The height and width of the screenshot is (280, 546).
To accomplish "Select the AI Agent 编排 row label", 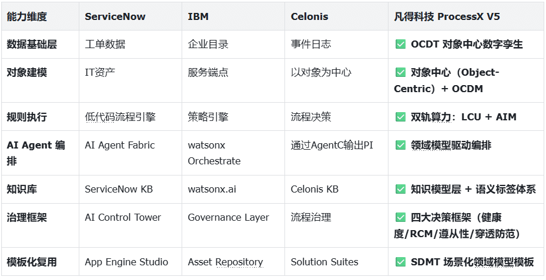I will pyautogui.click(x=36, y=153).
